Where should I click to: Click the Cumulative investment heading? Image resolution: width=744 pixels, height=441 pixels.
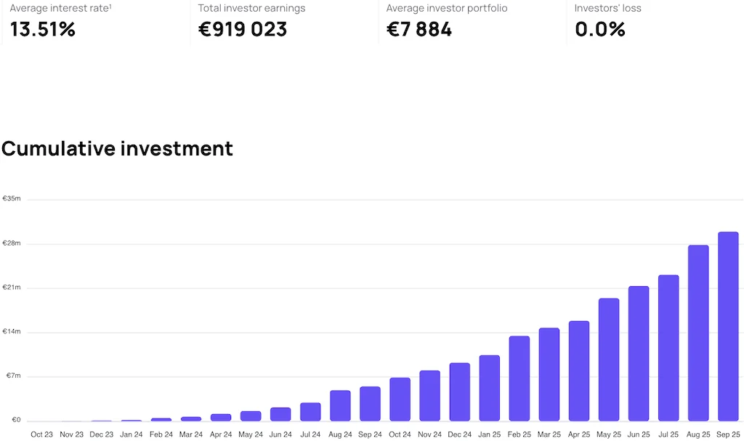click(x=117, y=148)
